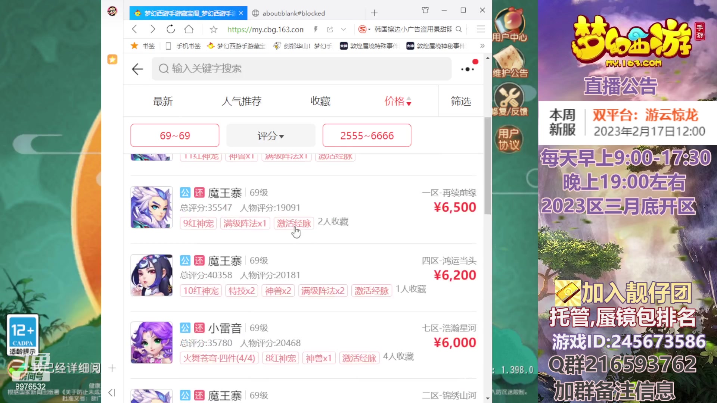This screenshot has width=717, height=403.
Task: Click the skin/wardrobe icon in title bar
Action: [x=425, y=10]
